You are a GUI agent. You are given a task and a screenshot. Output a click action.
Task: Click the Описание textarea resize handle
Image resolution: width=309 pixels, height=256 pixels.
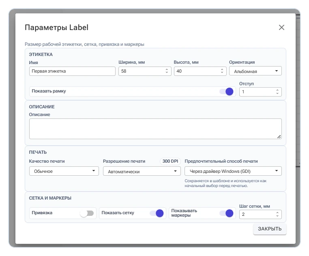click(279, 137)
